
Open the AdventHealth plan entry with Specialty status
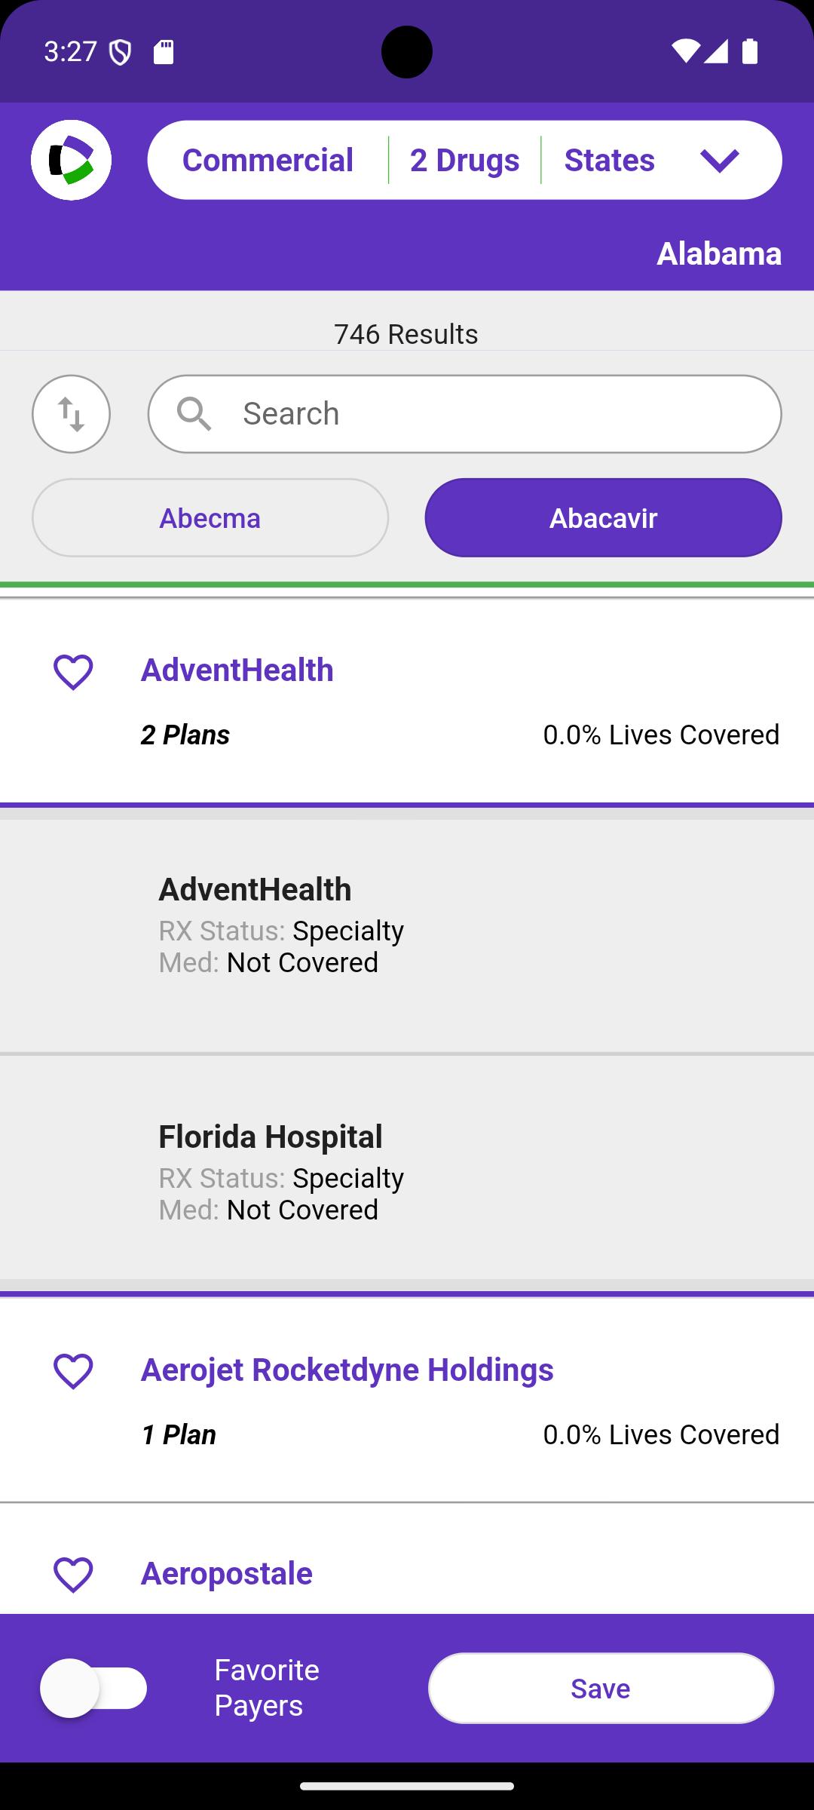click(x=407, y=935)
